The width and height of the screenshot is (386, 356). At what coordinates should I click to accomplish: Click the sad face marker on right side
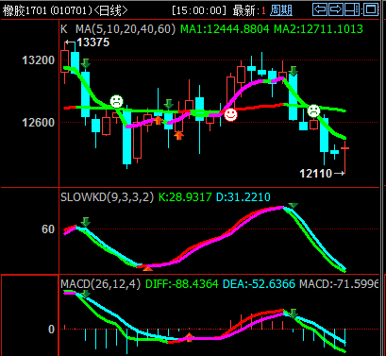pos(313,110)
